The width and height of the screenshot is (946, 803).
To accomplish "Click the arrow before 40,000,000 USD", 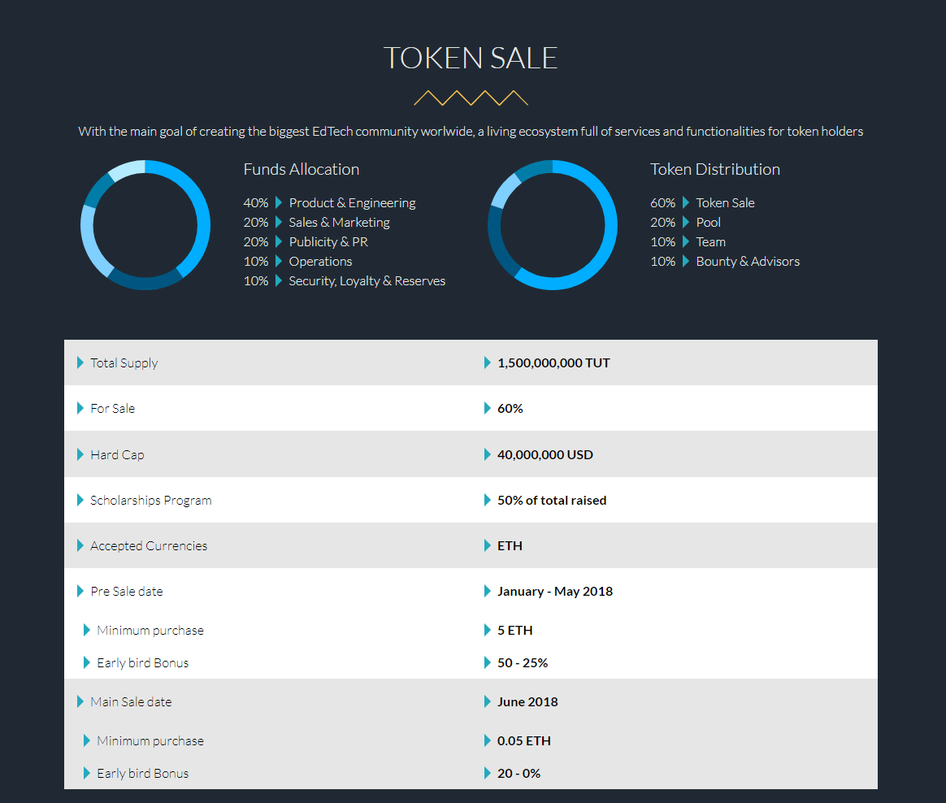I will [x=488, y=454].
